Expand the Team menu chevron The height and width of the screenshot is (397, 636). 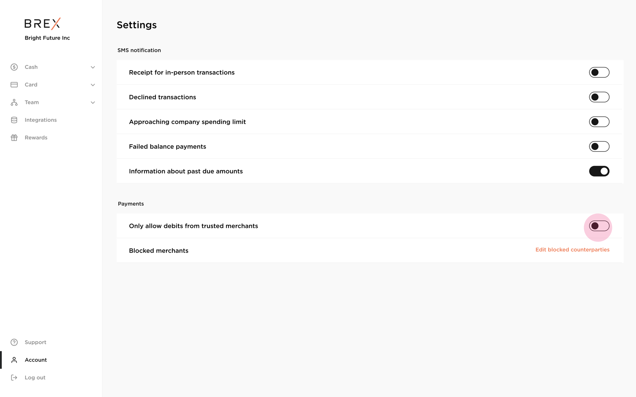coord(93,102)
